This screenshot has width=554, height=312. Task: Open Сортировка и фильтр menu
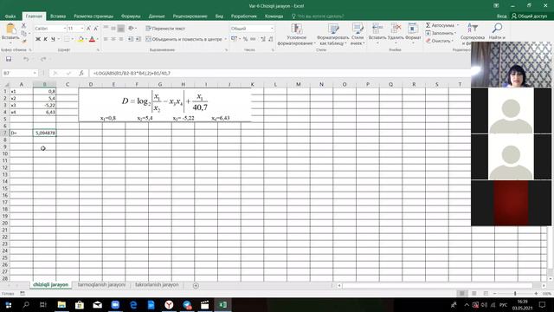472,34
